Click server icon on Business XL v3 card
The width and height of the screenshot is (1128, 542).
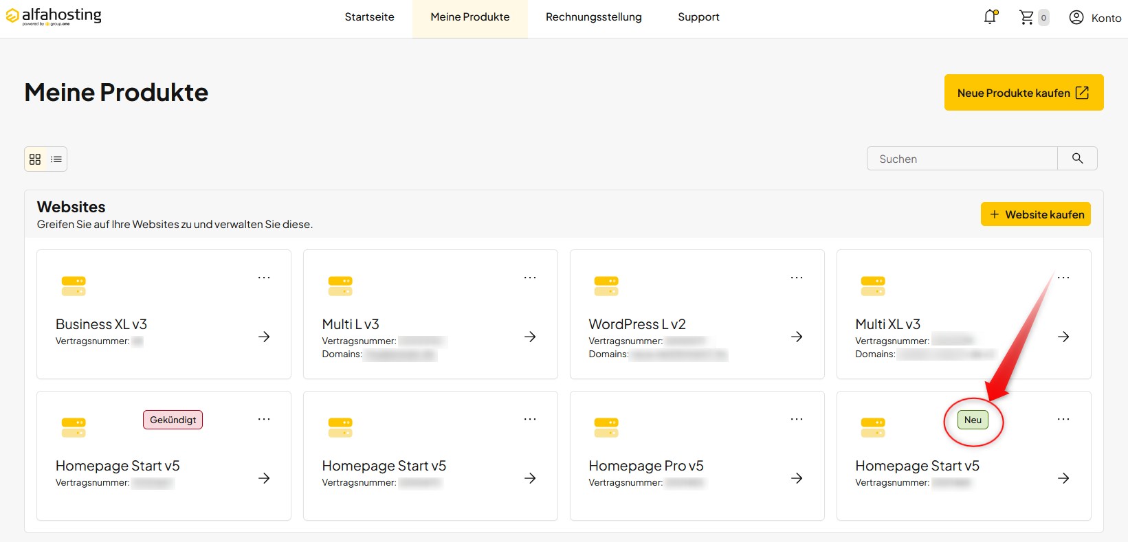[74, 286]
